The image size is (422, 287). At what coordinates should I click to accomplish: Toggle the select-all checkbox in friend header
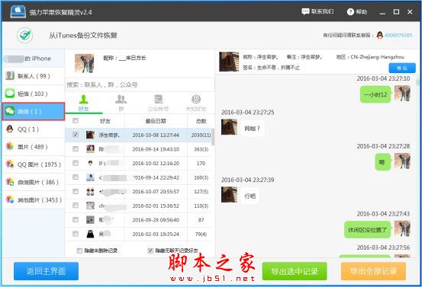pyautogui.click(x=76, y=121)
